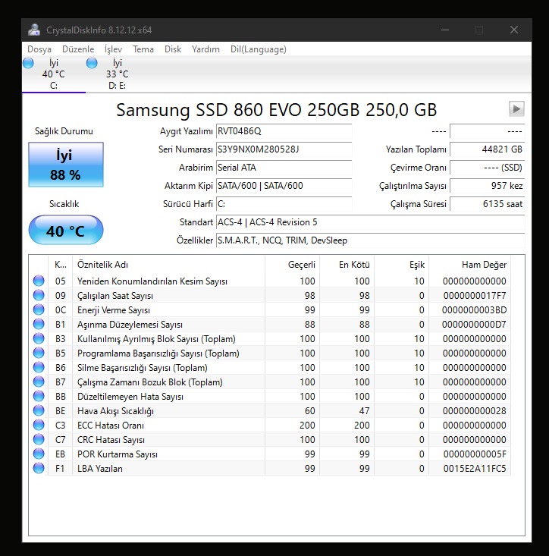The height and width of the screenshot is (556, 549).
Task: Click status orb of attribute B3 row
Action: [x=39, y=338]
